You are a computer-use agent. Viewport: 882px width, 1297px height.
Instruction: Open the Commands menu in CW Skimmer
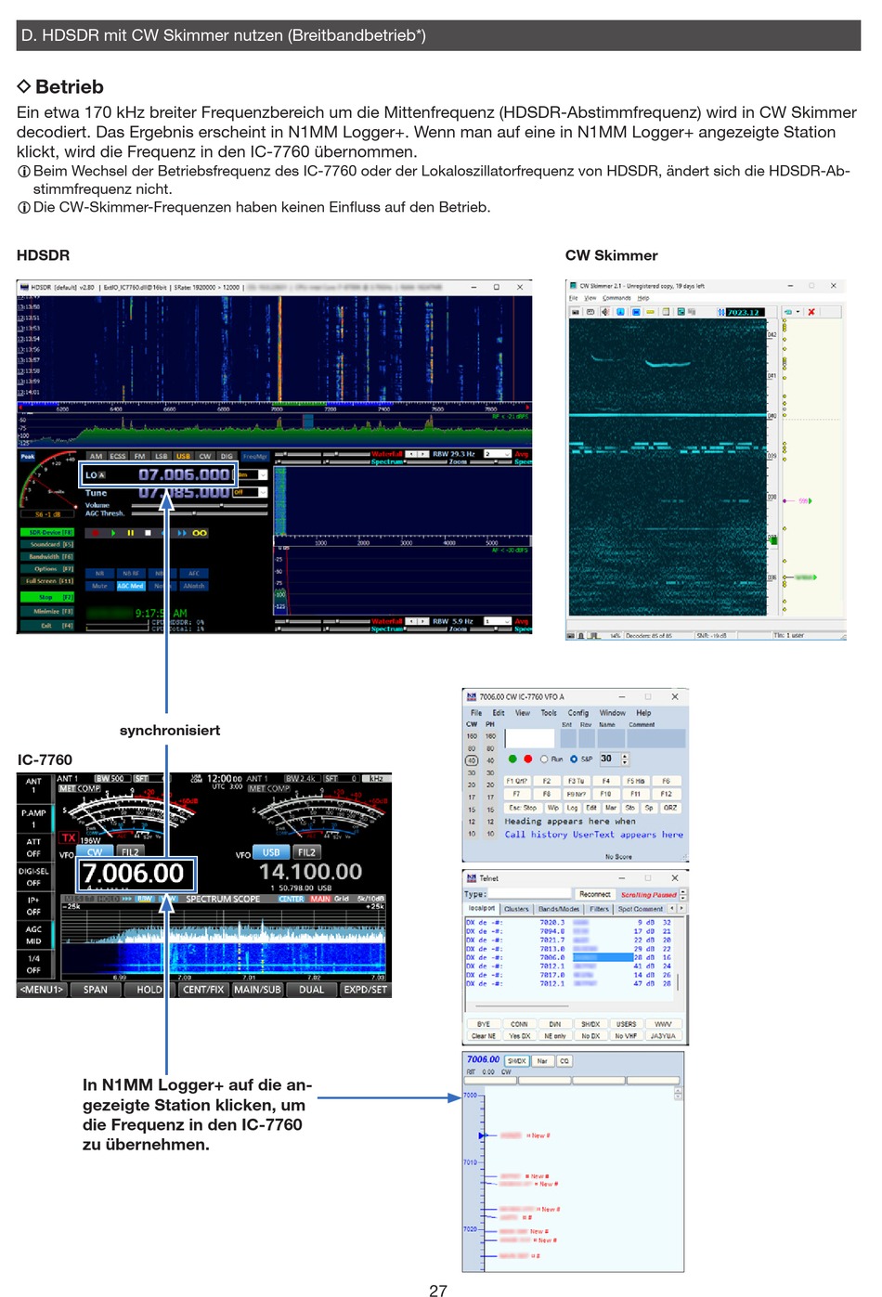pos(616,298)
